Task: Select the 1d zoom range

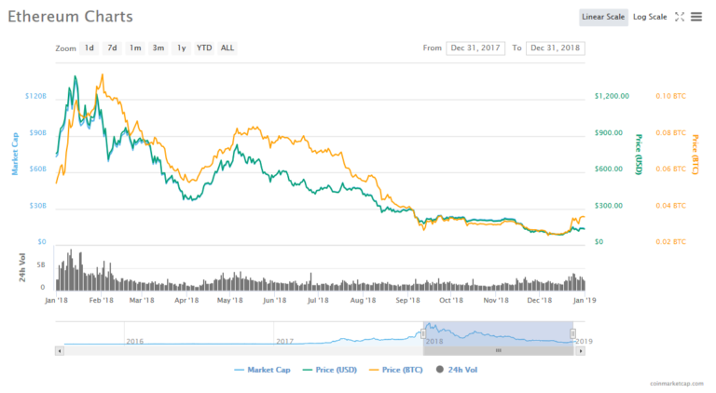Action: (x=89, y=47)
